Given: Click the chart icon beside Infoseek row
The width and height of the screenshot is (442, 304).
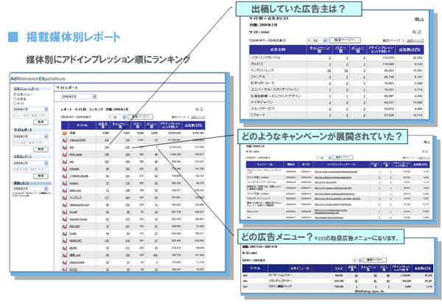Looking at the screenshot, I should [65, 169].
